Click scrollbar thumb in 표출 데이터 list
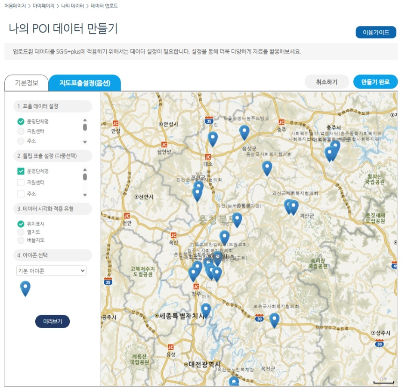Viewport: 405px width, 392px height. pos(85,127)
